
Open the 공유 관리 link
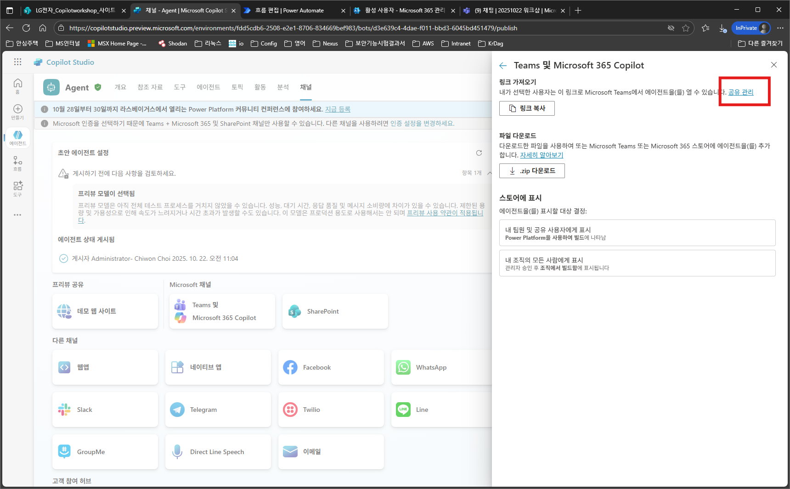click(741, 92)
